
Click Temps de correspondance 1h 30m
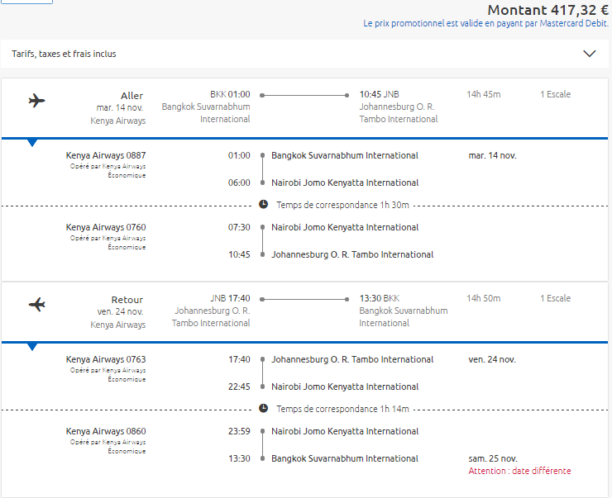tap(342, 205)
